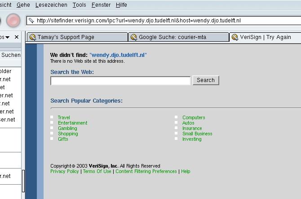Switch to Tamay's Support Page tab

tap(77, 37)
